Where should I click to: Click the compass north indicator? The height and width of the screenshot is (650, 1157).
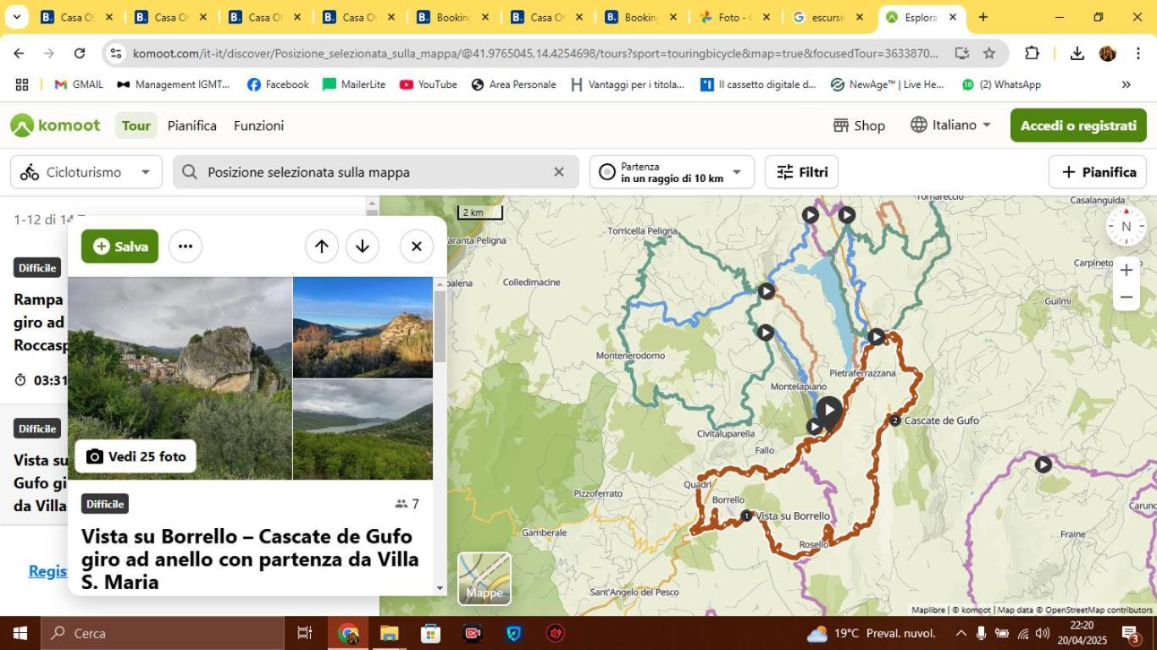(x=1126, y=226)
